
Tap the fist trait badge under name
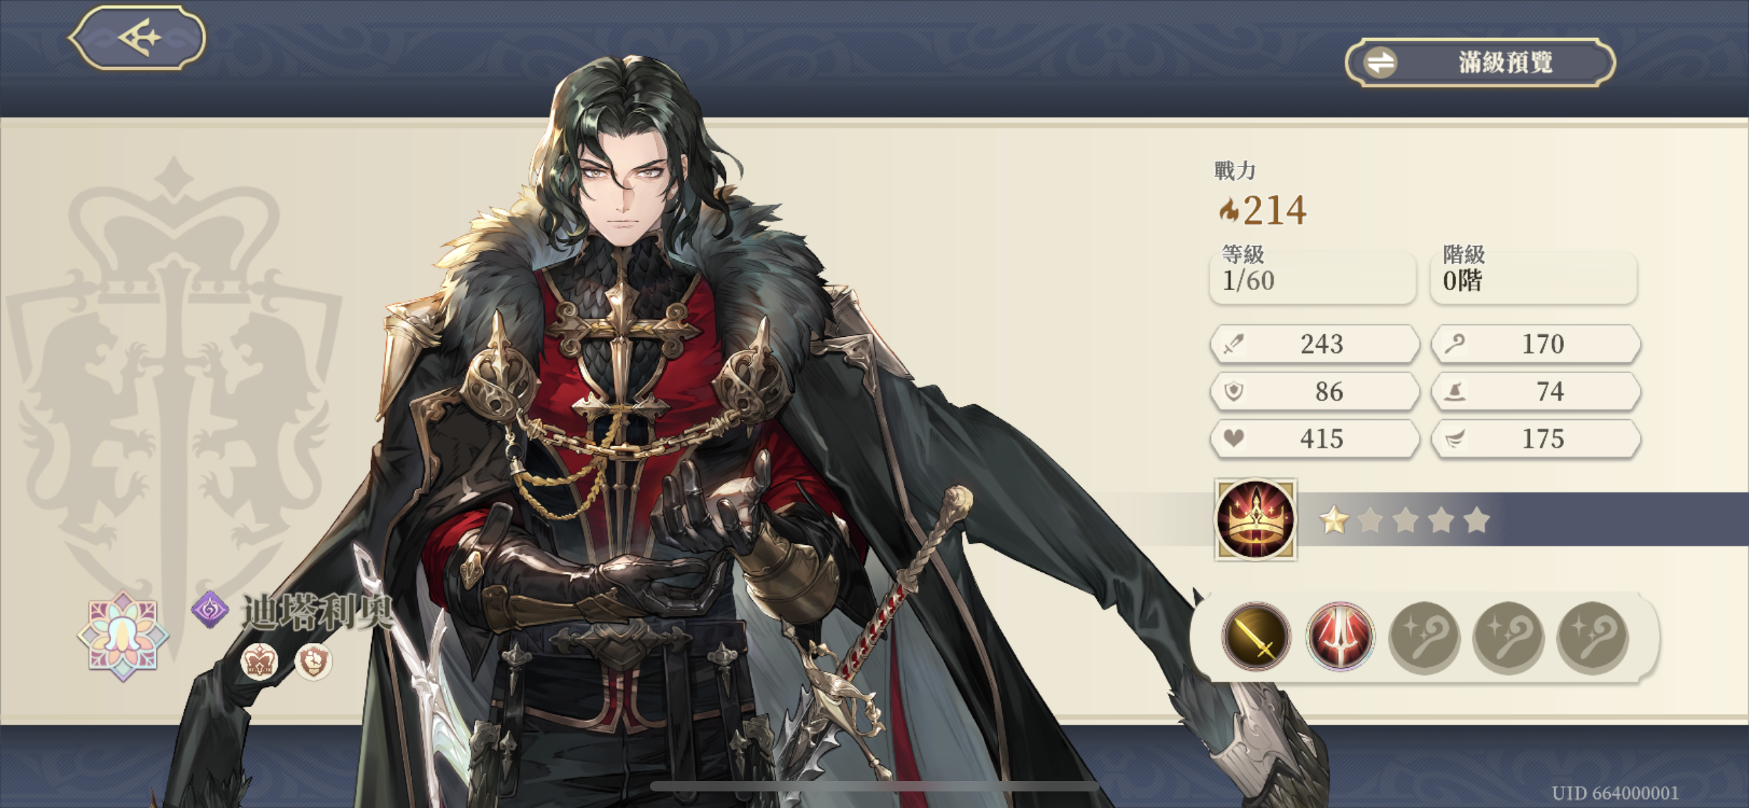[313, 661]
